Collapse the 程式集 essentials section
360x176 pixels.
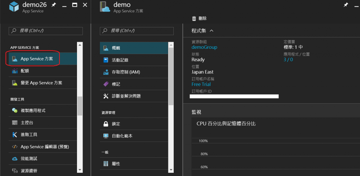coord(211,31)
